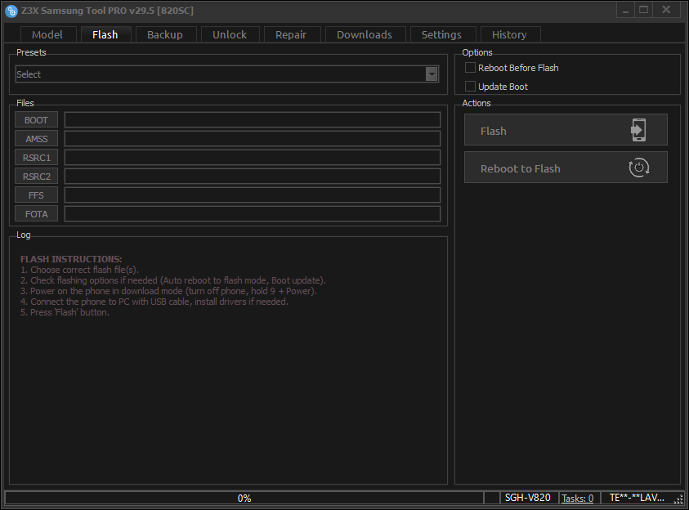Expand the Presets Select dropdown arrow
Viewport: 689px width, 510px height.
(432, 74)
